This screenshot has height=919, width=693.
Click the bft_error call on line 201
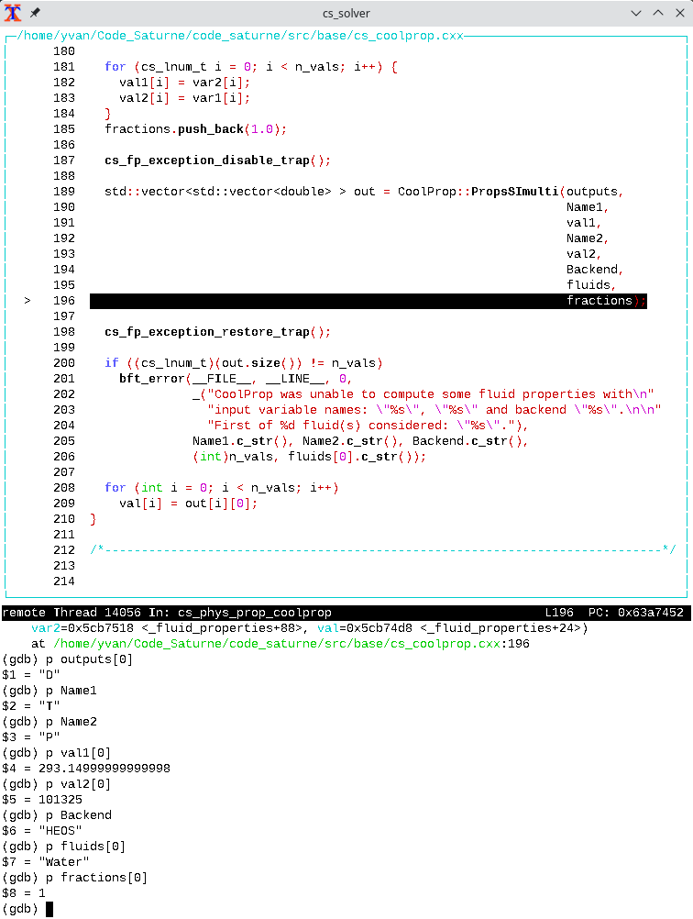pyautogui.click(x=152, y=379)
